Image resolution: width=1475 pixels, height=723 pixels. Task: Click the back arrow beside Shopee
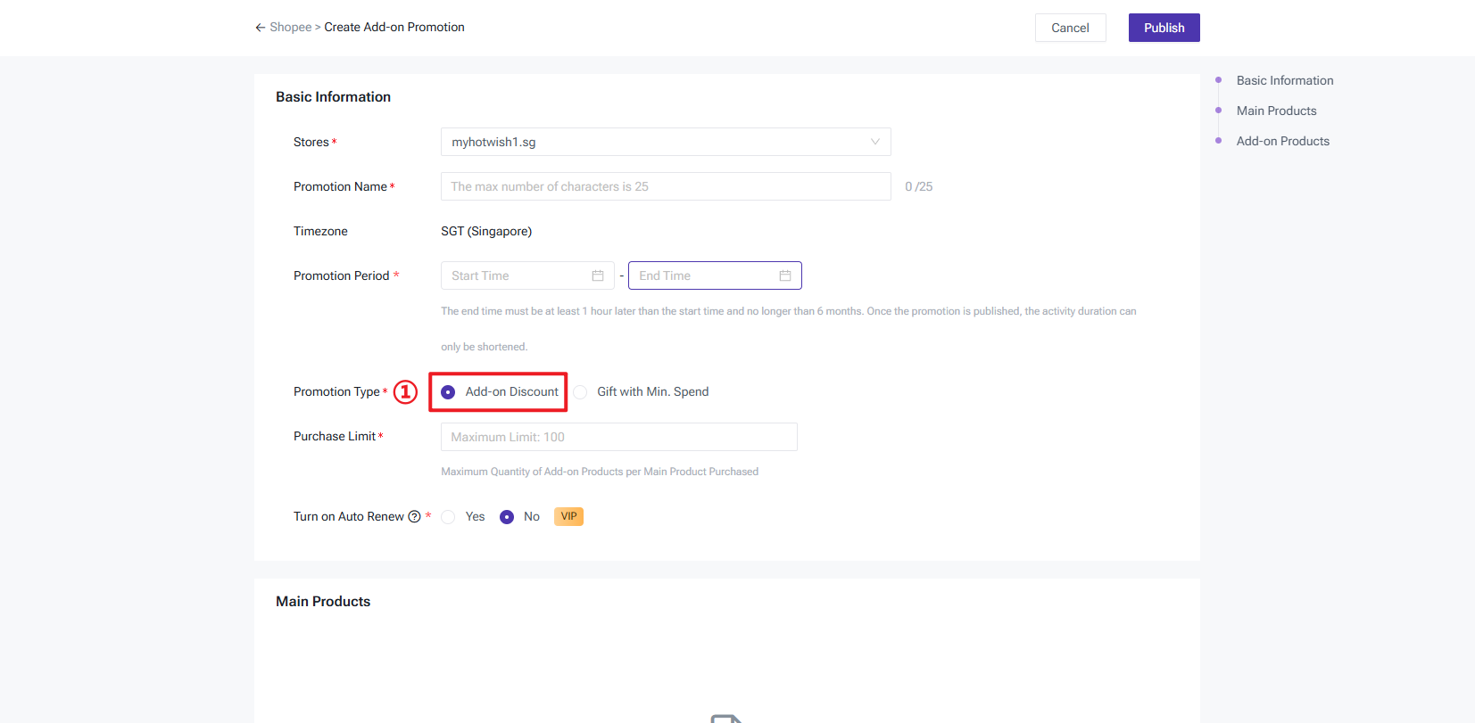[260, 28]
